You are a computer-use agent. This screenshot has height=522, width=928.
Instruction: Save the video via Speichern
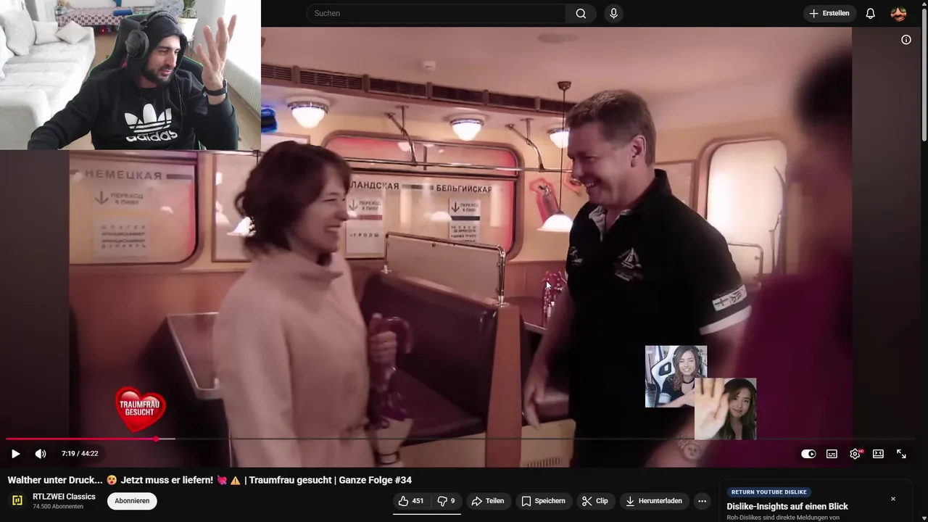click(543, 501)
